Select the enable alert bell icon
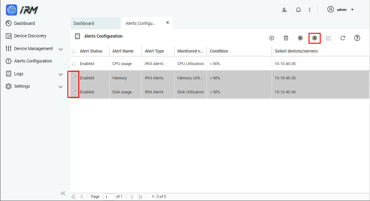370x201 pixels. tap(300, 38)
